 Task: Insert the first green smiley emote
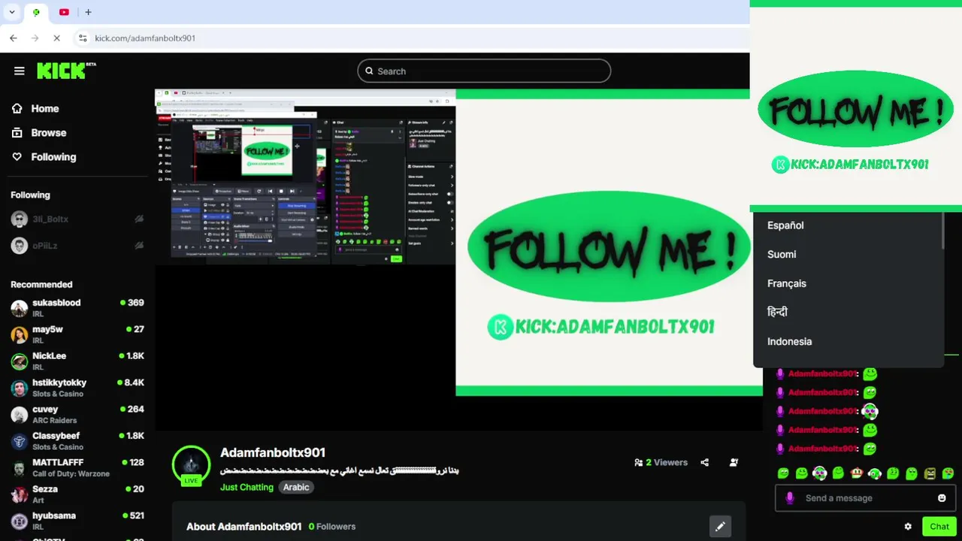click(x=783, y=473)
